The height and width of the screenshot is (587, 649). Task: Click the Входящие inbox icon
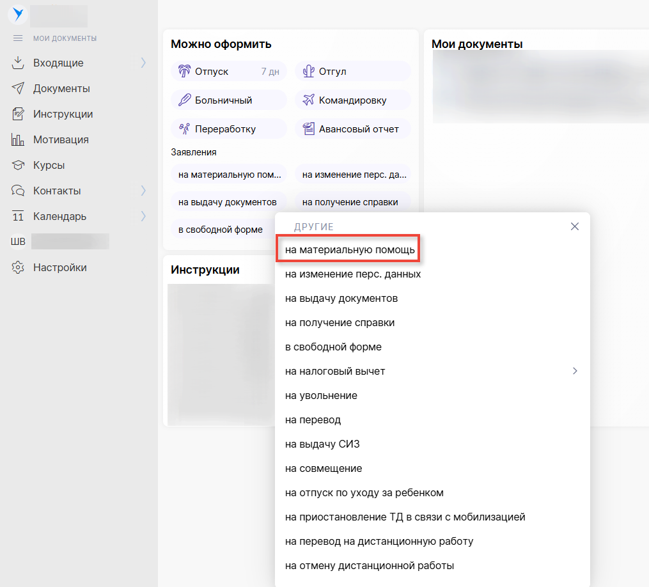click(x=18, y=63)
